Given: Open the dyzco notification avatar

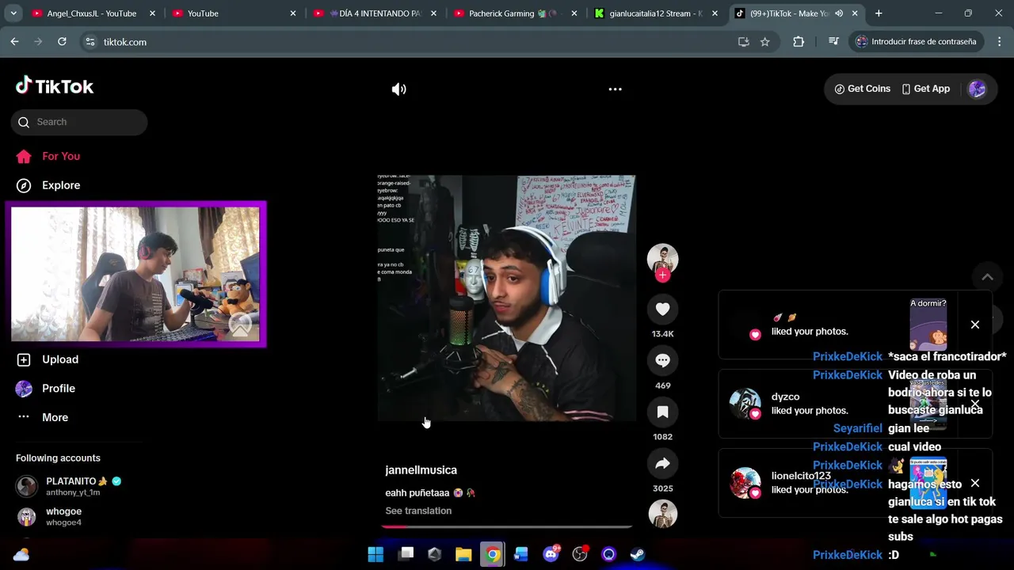Looking at the screenshot, I should [x=745, y=404].
